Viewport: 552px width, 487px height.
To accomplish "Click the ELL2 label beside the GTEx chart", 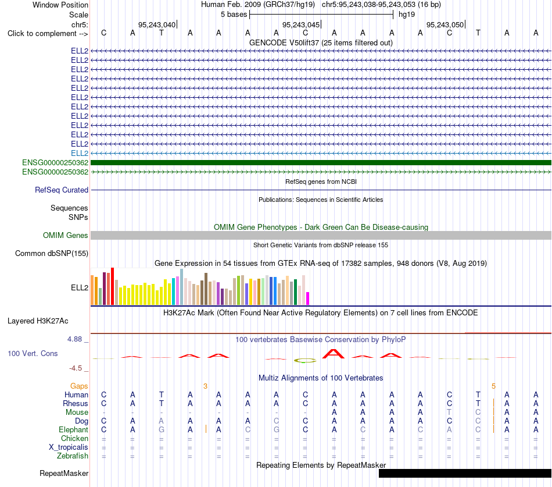I will pos(80,288).
